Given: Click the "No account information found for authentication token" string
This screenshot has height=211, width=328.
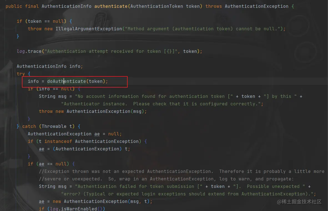Looking at the screenshot, I should coord(154,96).
